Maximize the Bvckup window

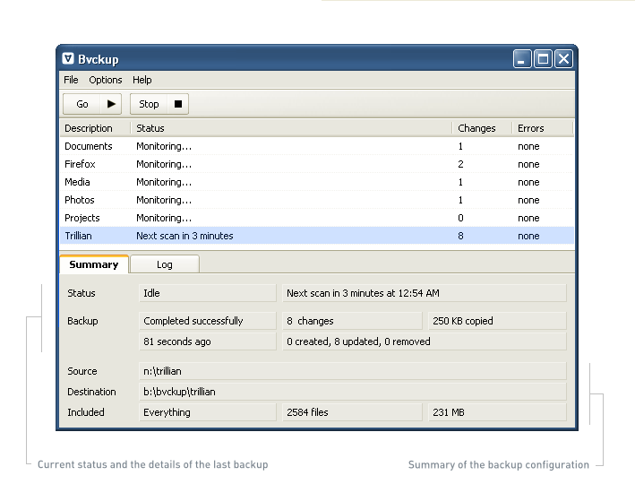[543, 59]
